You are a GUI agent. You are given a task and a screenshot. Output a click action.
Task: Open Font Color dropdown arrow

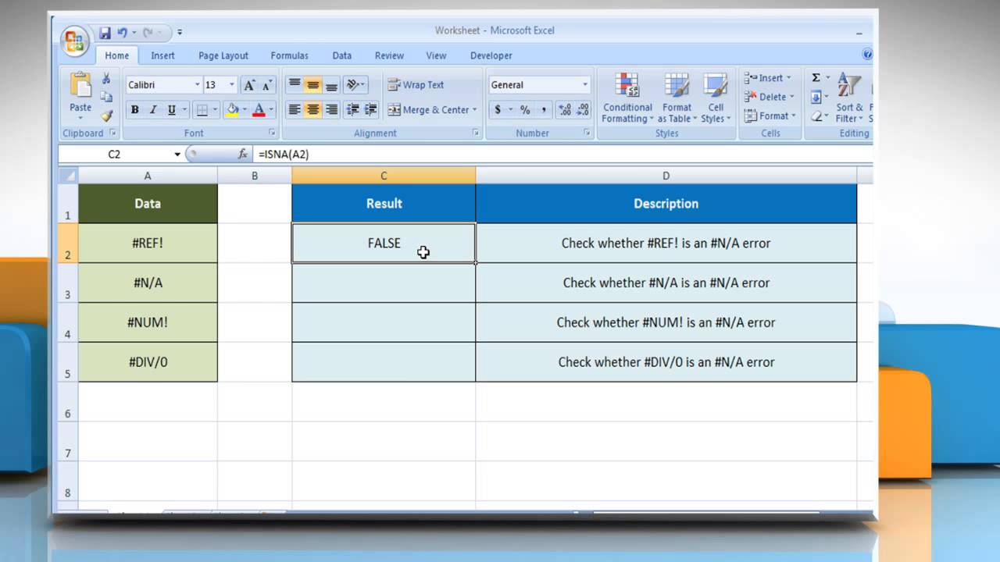click(x=272, y=110)
